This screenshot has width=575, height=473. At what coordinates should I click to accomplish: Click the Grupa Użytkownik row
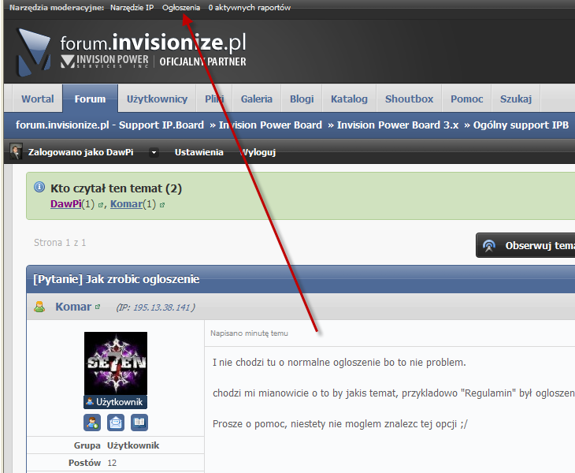[x=116, y=445]
